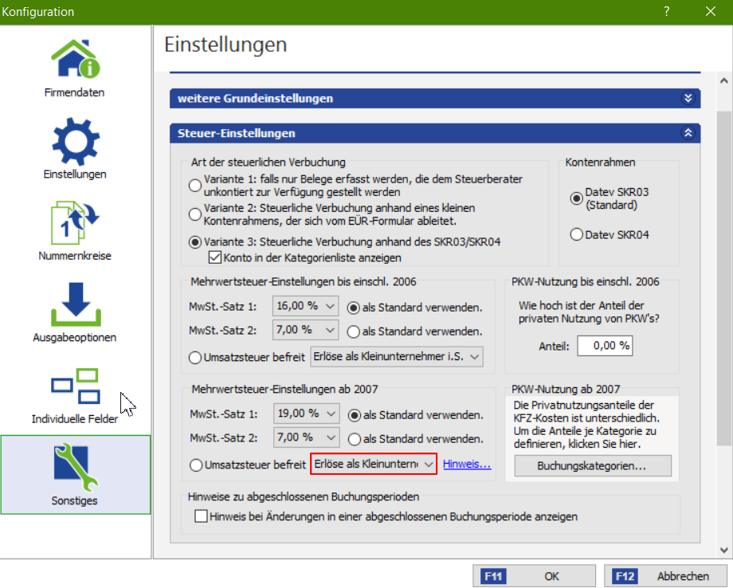Image resolution: width=733 pixels, height=588 pixels.
Task: Set 7,00 % rate as standard from 2007
Action: click(355, 439)
